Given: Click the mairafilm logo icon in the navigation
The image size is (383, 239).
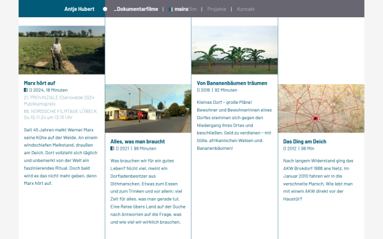Looking at the screenshot, I should click(171, 10).
